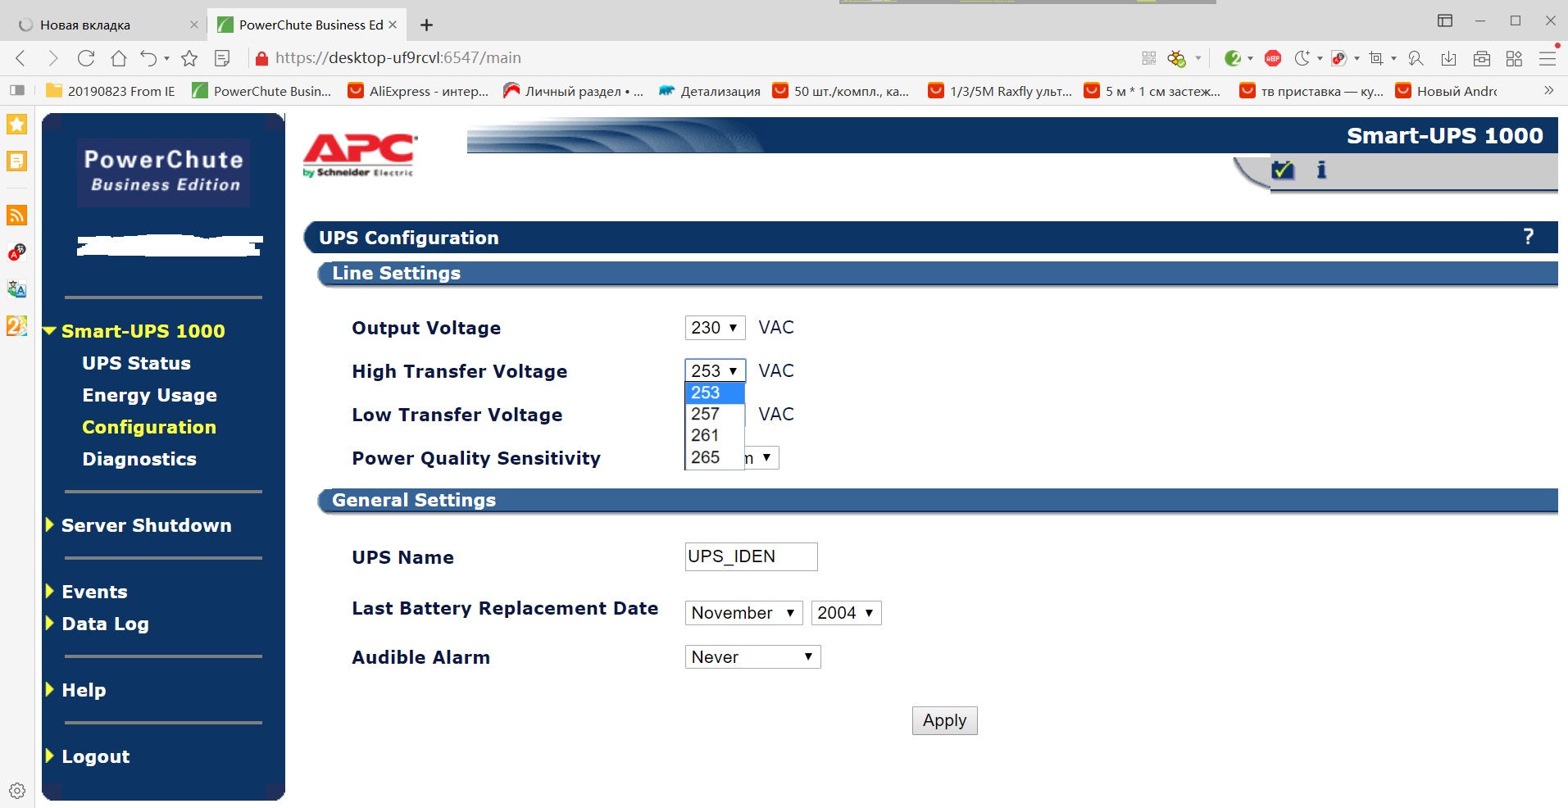The width and height of the screenshot is (1568, 808).
Task: Open the Детализация bookmark
Action: 710,91
